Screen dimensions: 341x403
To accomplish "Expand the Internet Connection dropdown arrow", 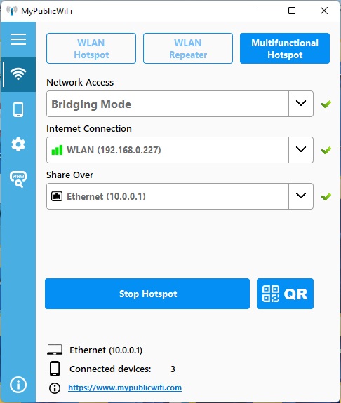I will tap(301, 150).
